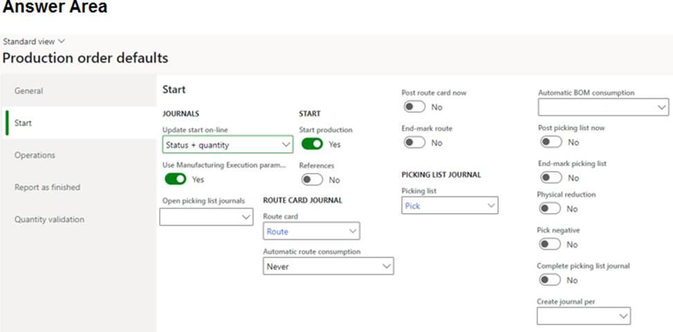This screenshot has width=673, height=332.
Task: Open the Automatic BOM consumption dropdown
Action: tap(603, 107)
